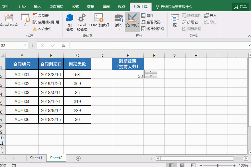
Task: Click the zoom out minus button
Action: tap(201, 165)
